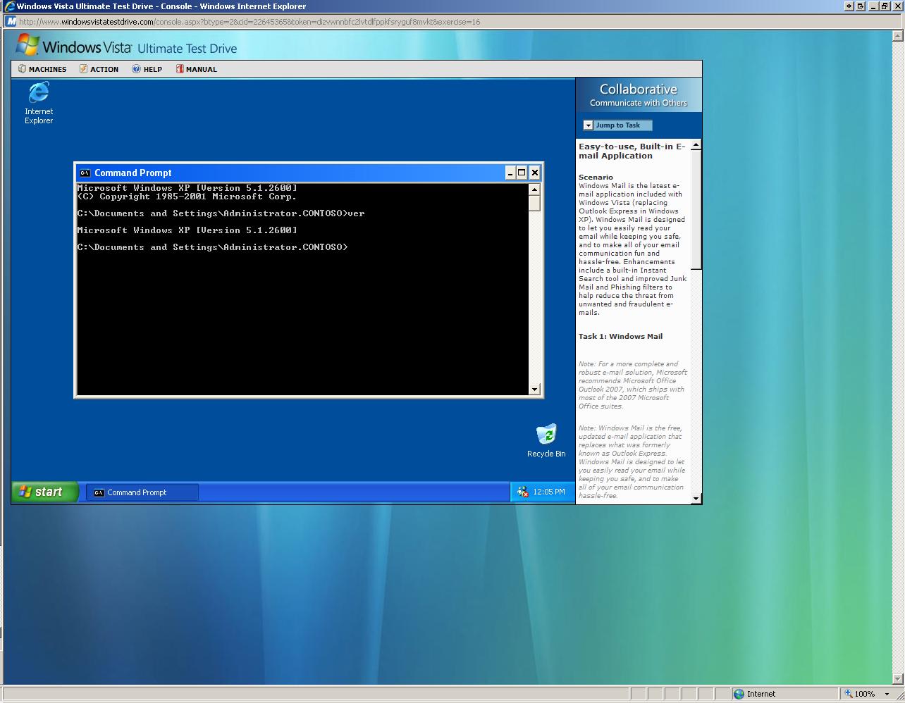Image resolution: width=905 pixels, height=703 pixels.
Task: Click the 'Collaborative' panel title
Action: pyautogui.click(x=639, y=89)
